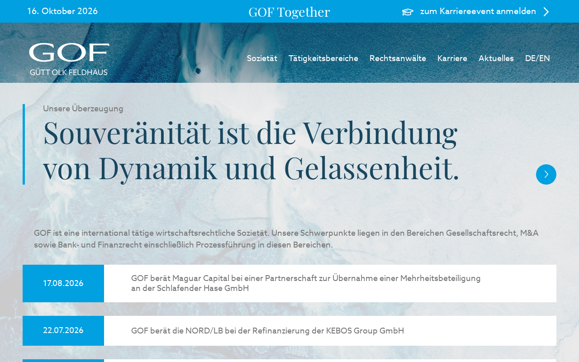This screenshot has width=579, height=362.
Task: Click the GOF Gütt Olk Feldhaus logo
Action: (69, 59)
